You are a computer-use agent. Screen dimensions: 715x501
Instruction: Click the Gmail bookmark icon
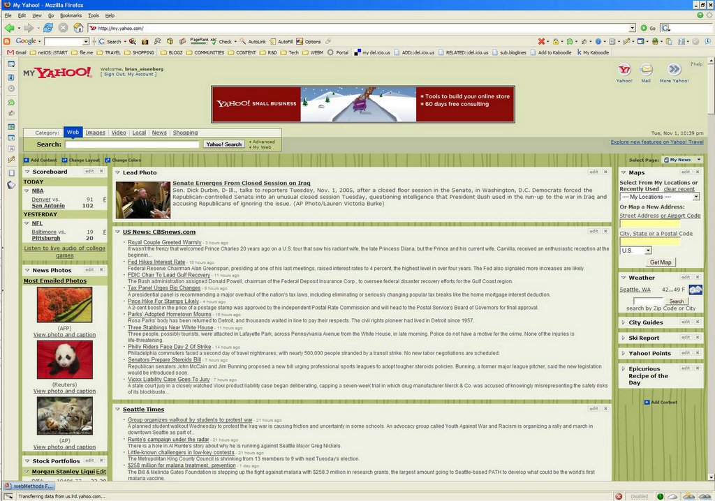10,52
